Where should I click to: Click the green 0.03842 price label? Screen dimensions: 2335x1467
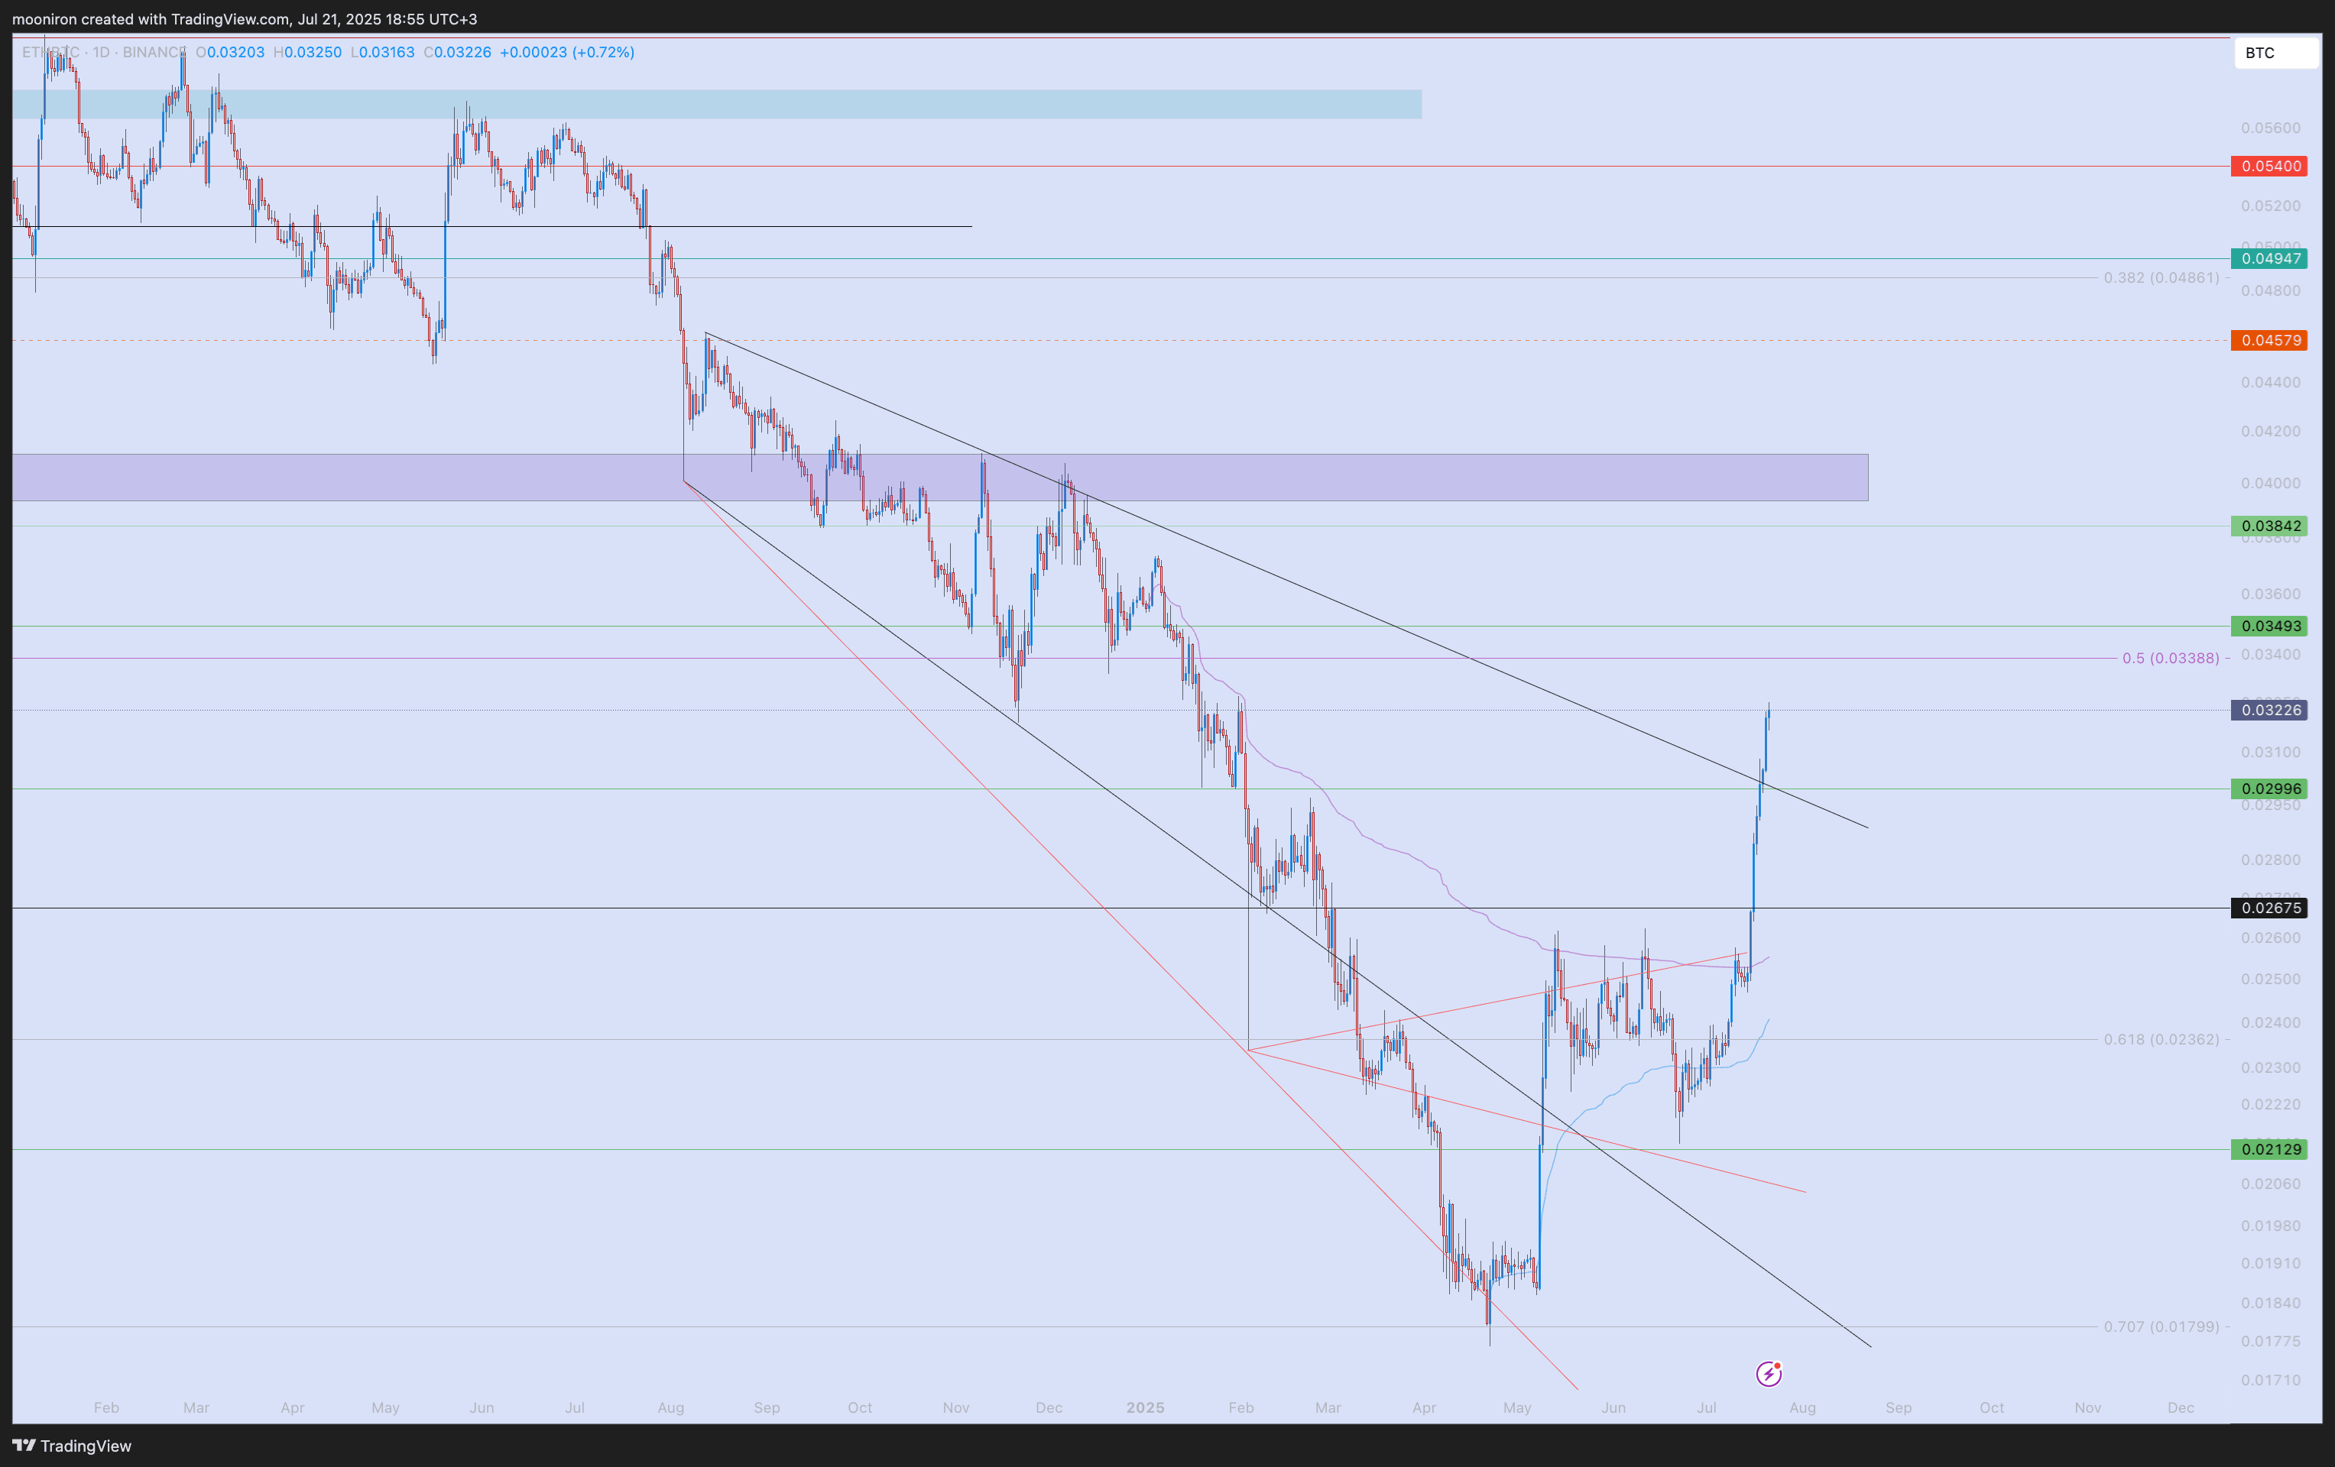pyautogui.click(x=2269, y=526)
